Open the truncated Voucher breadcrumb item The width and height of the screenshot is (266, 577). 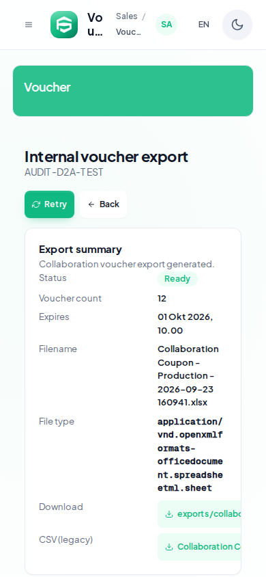click(129, 32)
